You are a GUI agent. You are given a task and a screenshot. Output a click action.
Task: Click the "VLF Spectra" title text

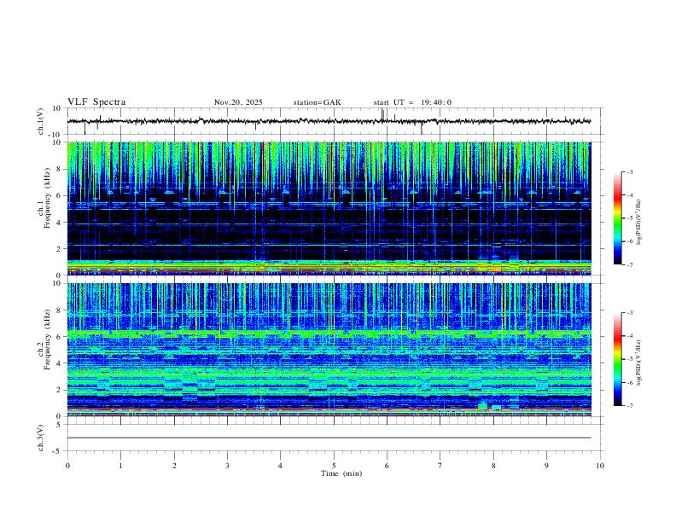click(x=96, y=102)
